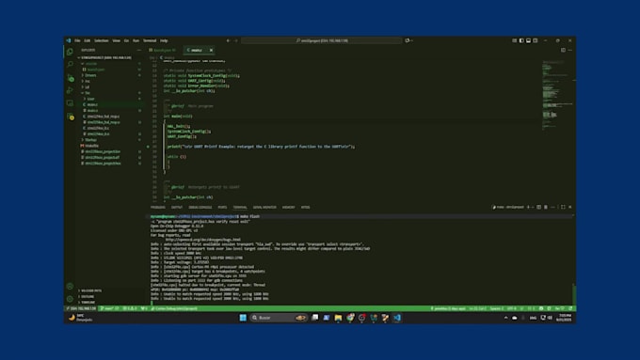Kill the terminal with trash icon

click(546, 207)
